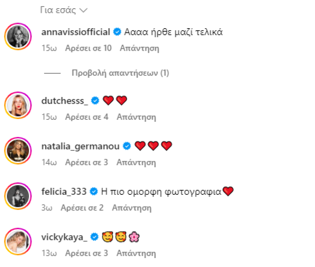View natalia_germanou's story avatar
This screenshot has height=267, width=315.
(x=18, y=150)
